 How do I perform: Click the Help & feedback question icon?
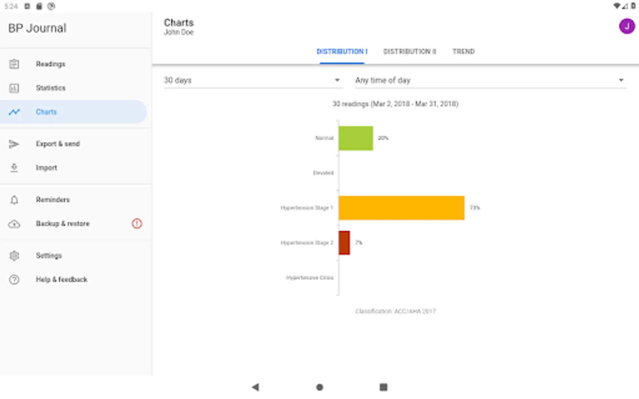point(14,280)
